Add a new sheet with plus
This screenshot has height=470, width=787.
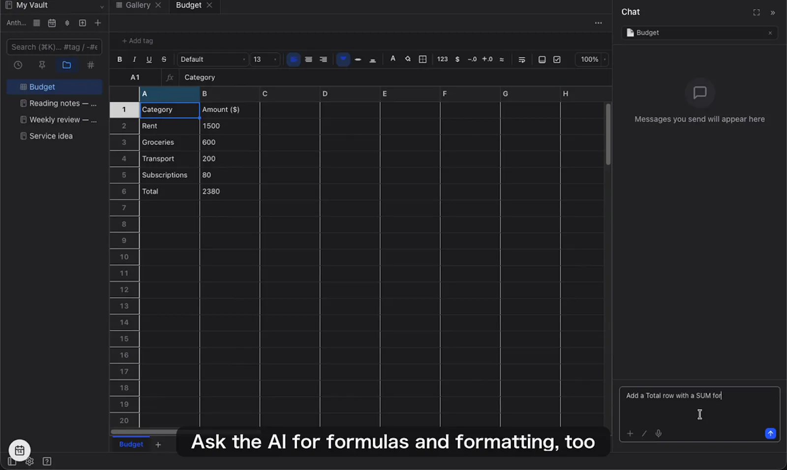158,444
